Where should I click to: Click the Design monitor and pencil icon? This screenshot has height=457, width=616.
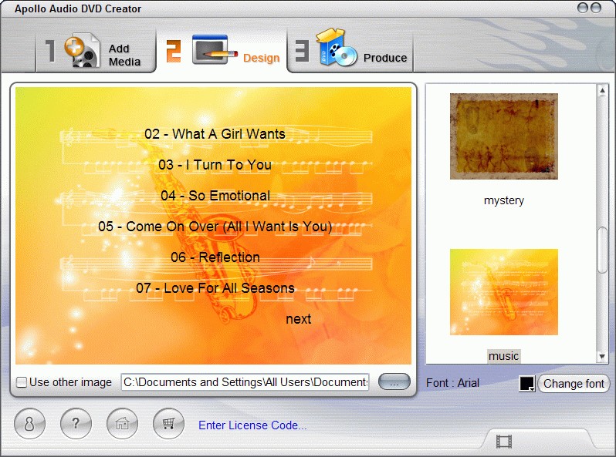coord(215,50)
